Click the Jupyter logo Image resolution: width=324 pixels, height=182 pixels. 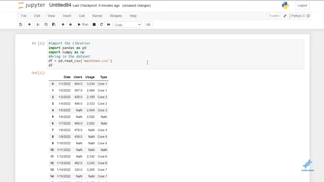pos(32,5)
